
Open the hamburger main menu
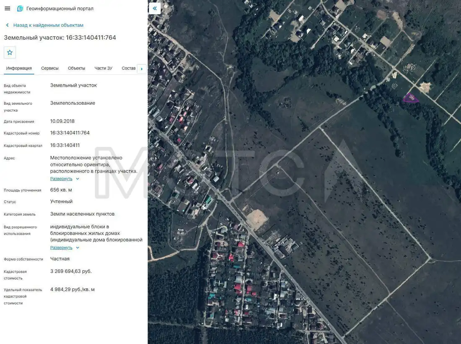tap(8, 8)
